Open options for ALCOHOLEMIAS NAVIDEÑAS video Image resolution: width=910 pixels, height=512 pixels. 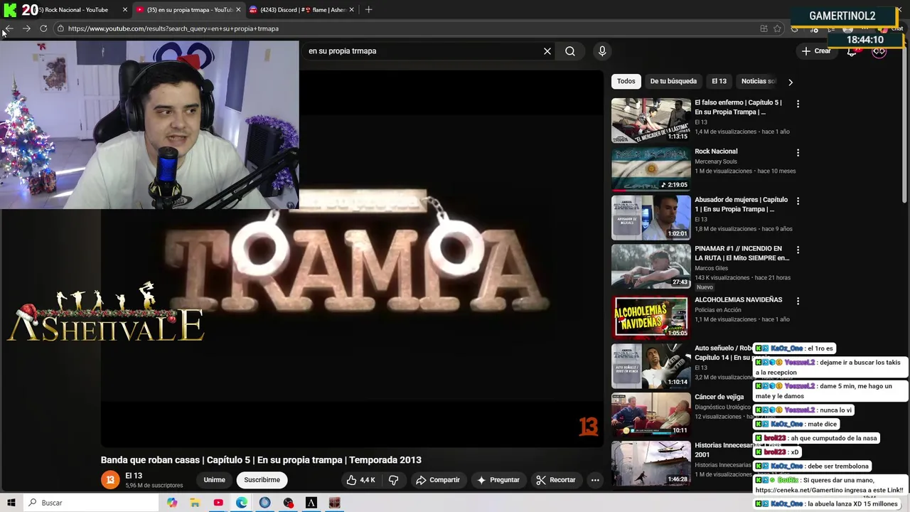point(798,301)
